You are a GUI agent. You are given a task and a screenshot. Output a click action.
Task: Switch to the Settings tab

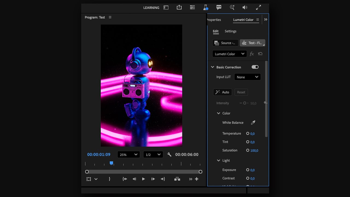231,31
